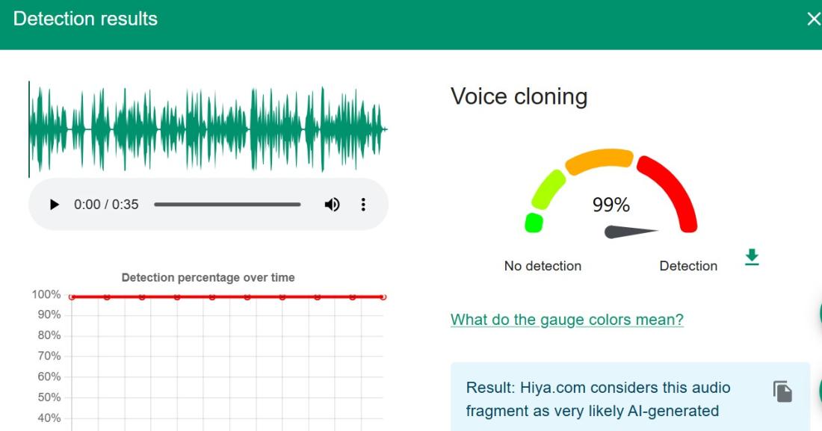Click the yellow-green gauge segment
The height and width of the screenshot is (431, 822).
548,189
